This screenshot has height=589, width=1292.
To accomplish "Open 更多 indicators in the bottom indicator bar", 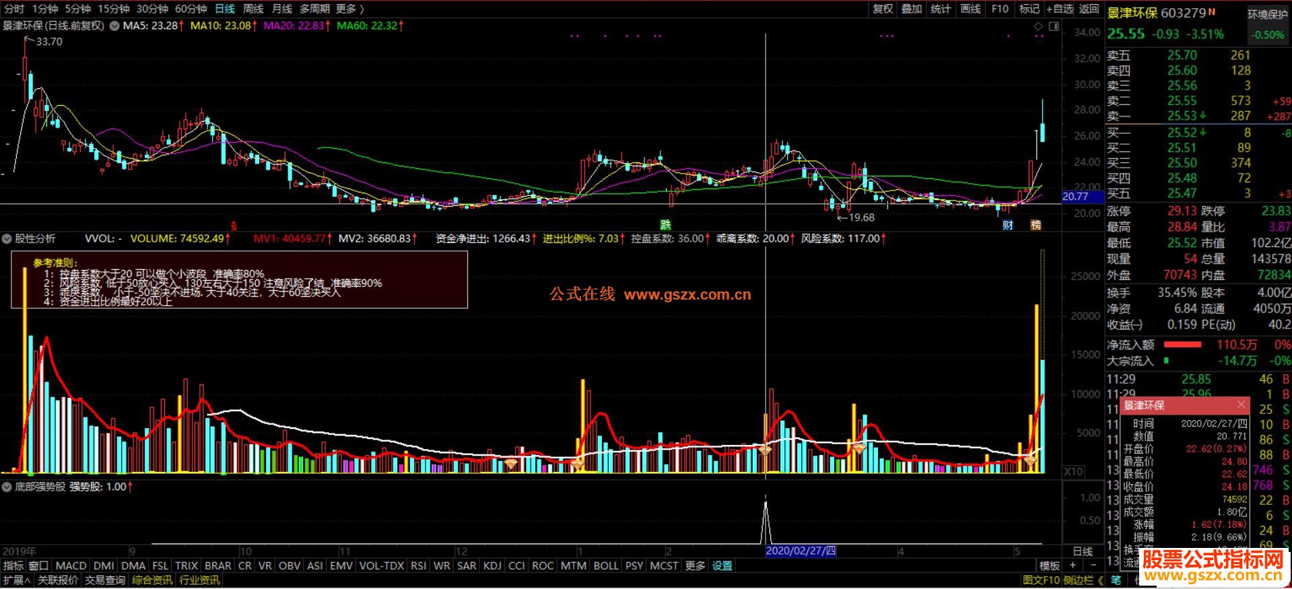I will [695, 565].
